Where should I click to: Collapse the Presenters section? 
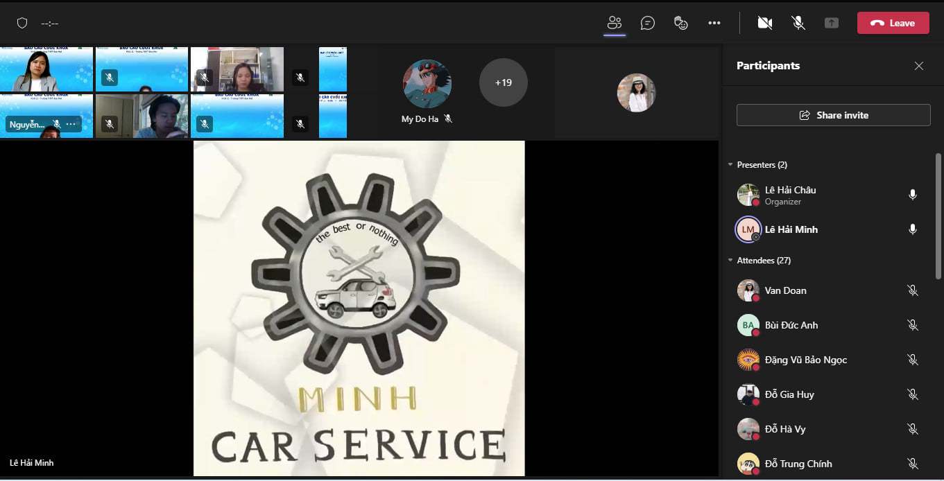pyautogui.click(x=730, y=165)
